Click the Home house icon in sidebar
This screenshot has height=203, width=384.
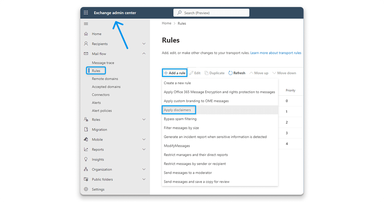click(x=86, y=34)
